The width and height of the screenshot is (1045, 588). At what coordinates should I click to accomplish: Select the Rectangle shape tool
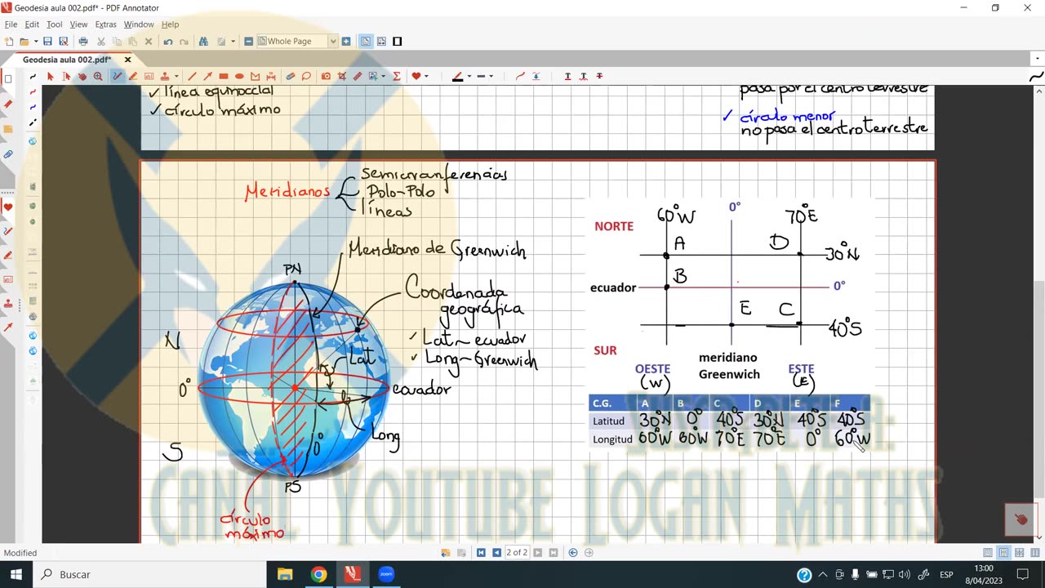coord(224,76)
